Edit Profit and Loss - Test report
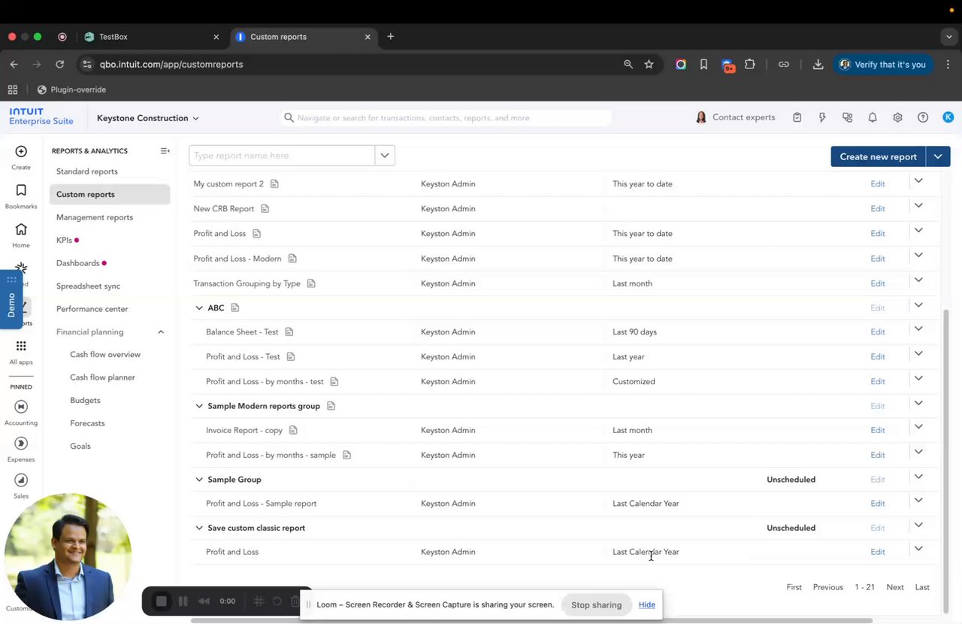 pyautogui.click(x=877, y=357)
